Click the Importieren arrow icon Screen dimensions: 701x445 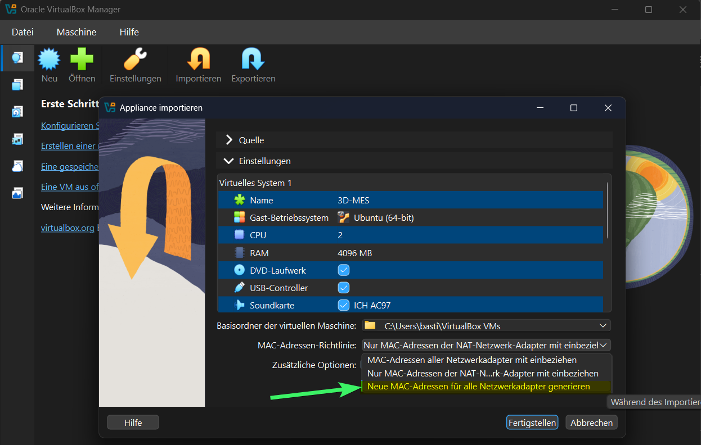[x=198, y=59]
